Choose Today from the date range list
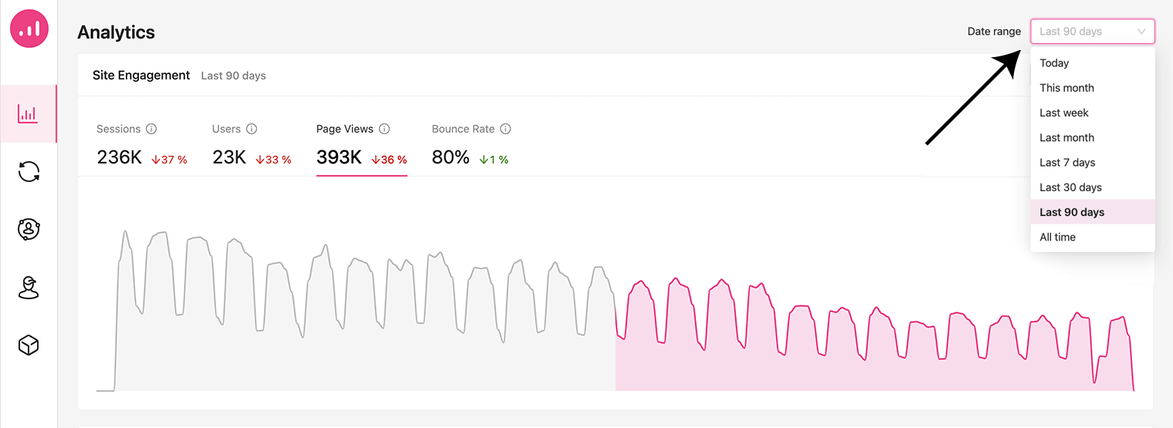This screenshot has height=428, width=1173. (x=1054, y=63)
